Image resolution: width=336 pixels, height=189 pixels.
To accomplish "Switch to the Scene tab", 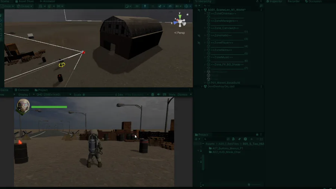I will point(5,1).
